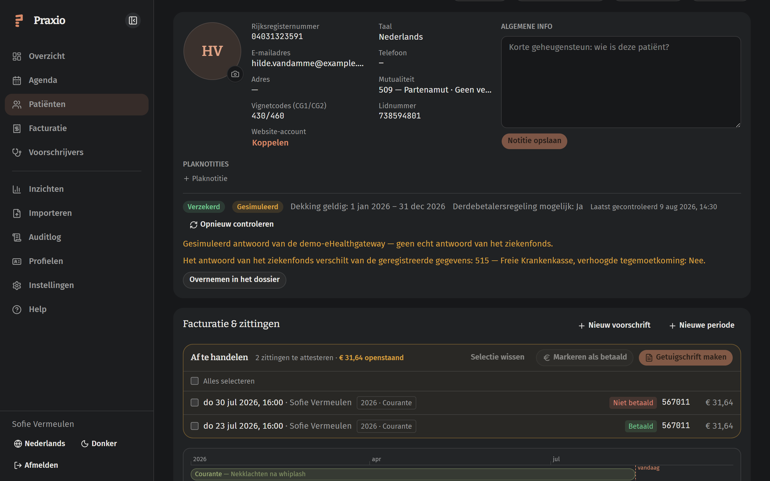This screenshot has height=481, width=770.
Task: Collapse the sidebar panel
Action: 133,21
